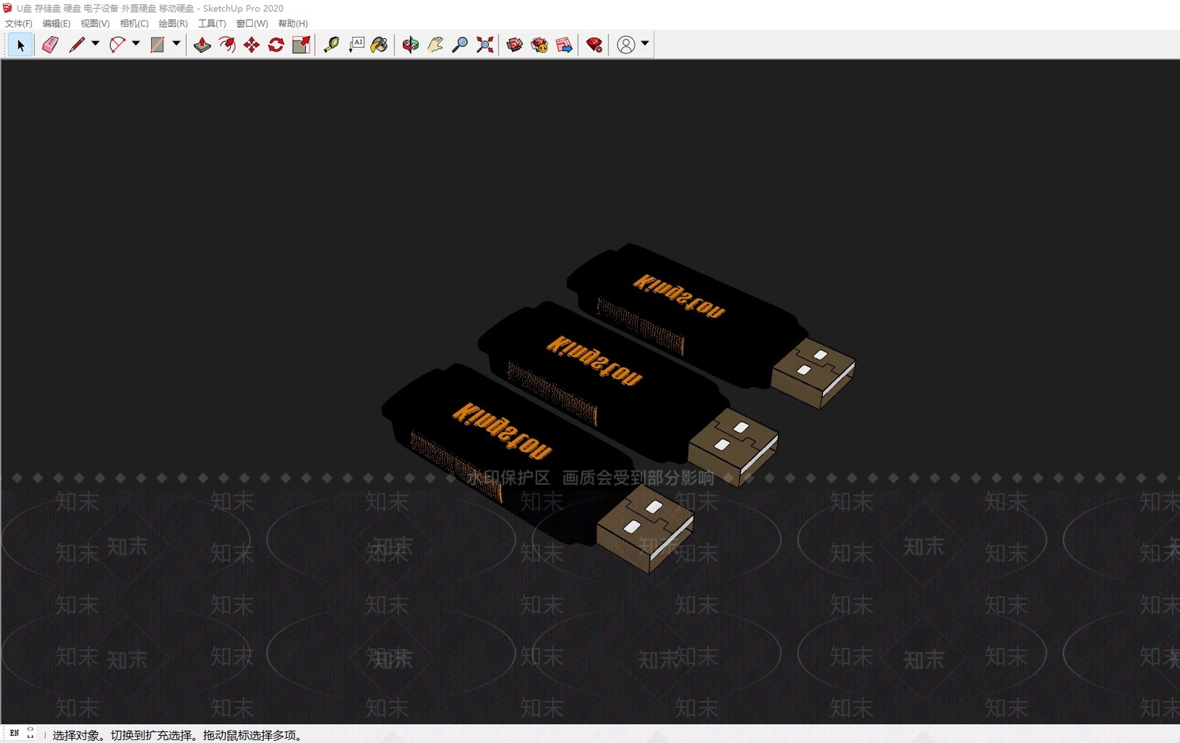1180x743 pixels.
Task: Open the 相机(C) menu
Action: click(134, 24)
